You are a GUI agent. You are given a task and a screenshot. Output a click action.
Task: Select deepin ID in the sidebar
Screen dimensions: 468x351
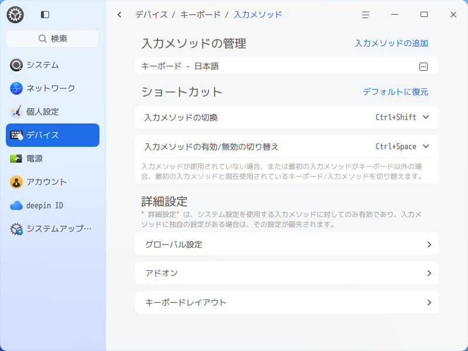click(53, 205)
